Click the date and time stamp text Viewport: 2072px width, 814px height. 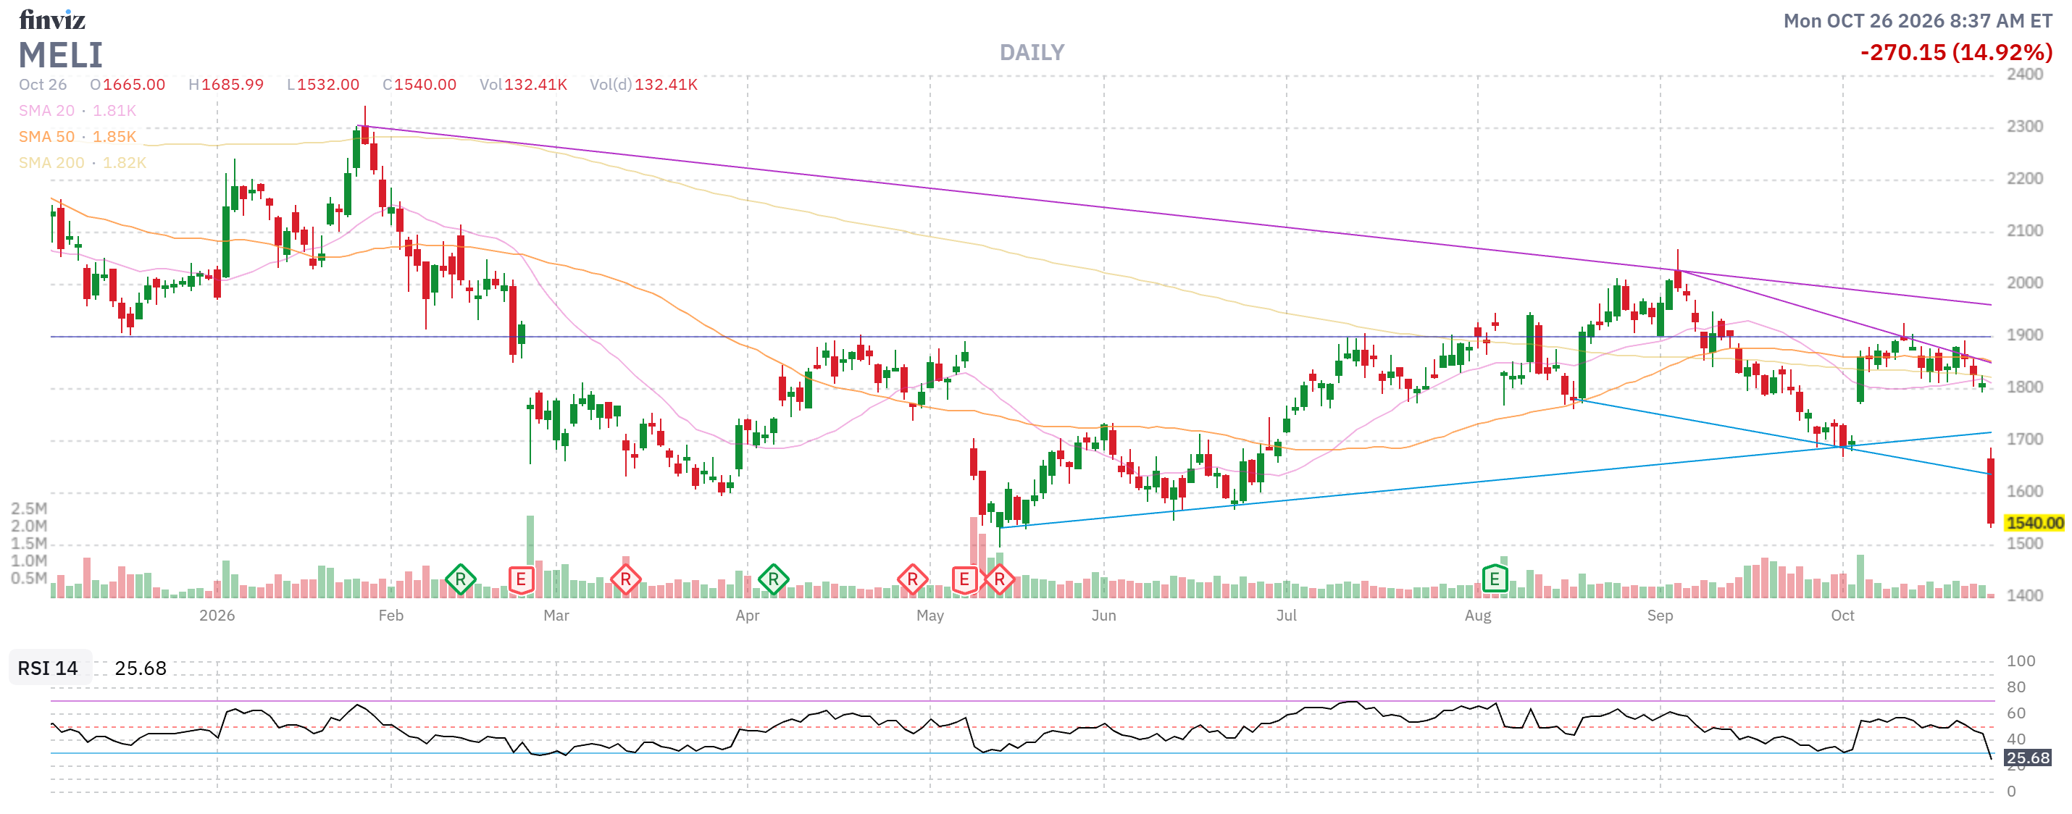tap(1918, 21)
